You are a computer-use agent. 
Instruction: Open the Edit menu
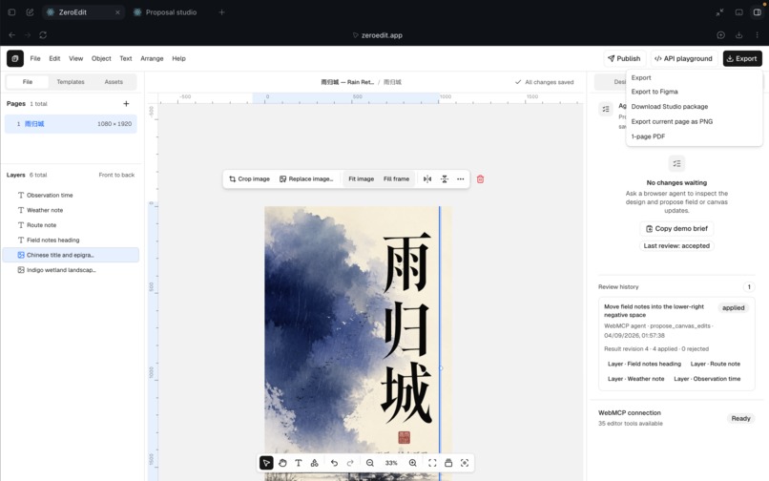pos(54,58)
